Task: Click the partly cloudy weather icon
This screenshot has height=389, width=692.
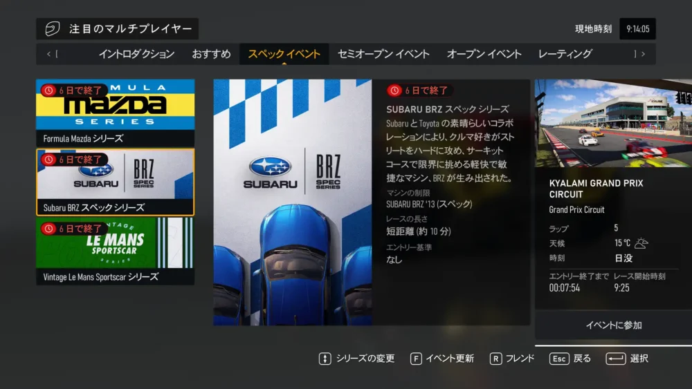Action: [x=641, y=243]
